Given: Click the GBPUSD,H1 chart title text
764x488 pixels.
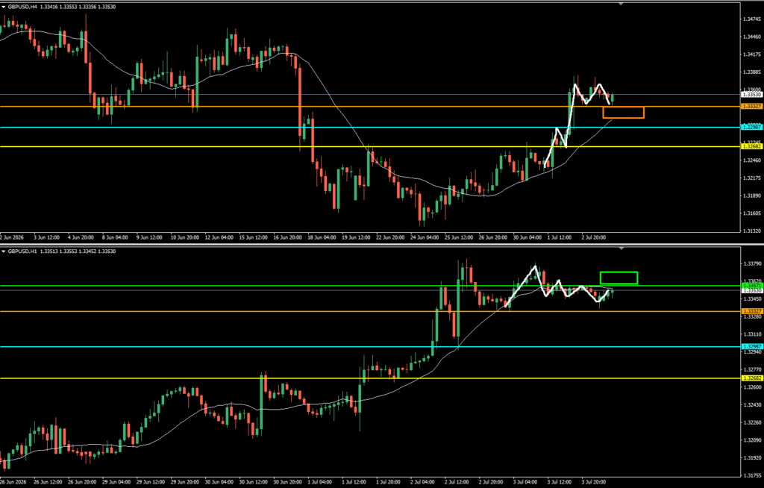Looking at the screenshot, I should (x=22, y=251).
